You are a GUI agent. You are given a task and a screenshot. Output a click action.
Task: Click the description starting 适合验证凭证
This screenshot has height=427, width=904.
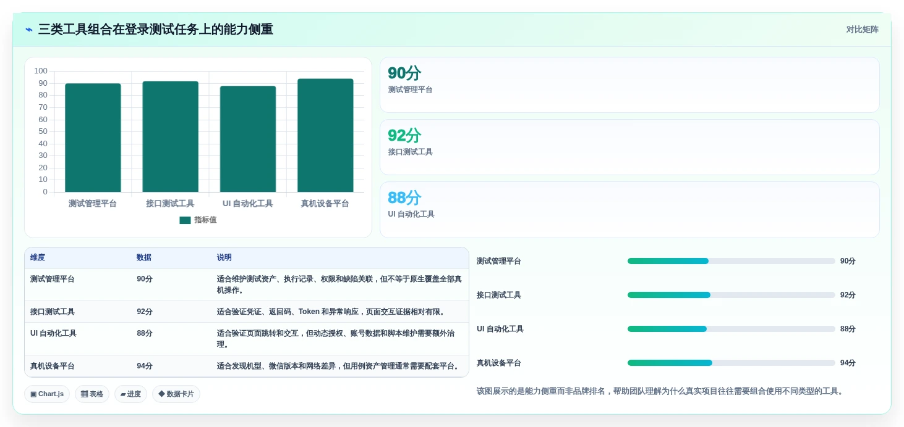tap(331, 312)
